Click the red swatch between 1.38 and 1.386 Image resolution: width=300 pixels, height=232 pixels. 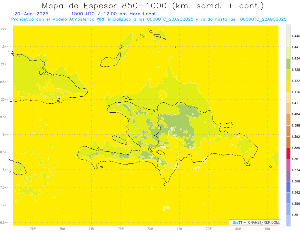(288, 153)
